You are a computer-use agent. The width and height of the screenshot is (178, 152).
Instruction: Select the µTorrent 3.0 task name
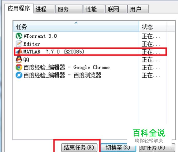click(40, 36)
